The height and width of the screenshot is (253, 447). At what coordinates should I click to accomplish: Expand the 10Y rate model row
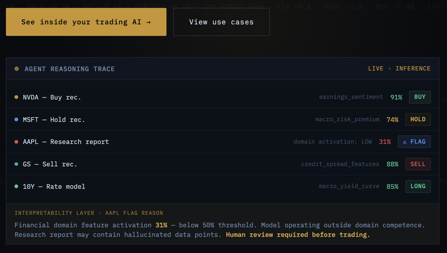pyautogui.click(x=54, y=186)
